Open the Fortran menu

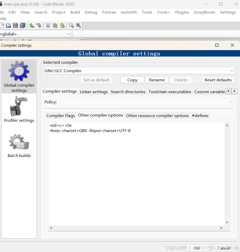[x=109, y=12]
